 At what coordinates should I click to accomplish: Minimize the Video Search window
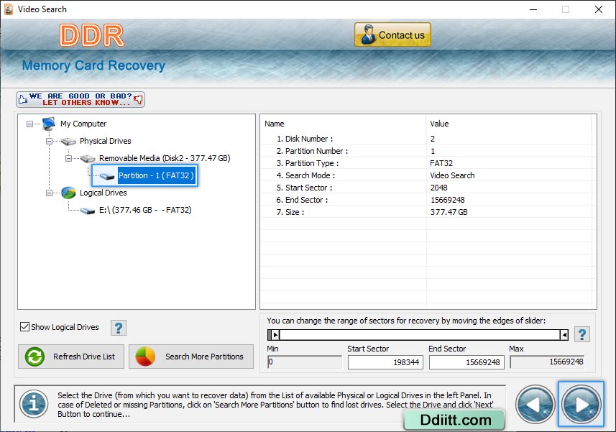533,9
